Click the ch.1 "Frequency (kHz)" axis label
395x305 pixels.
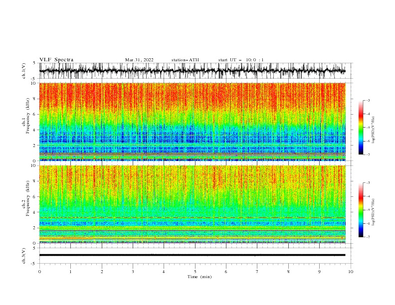(27, 116)
